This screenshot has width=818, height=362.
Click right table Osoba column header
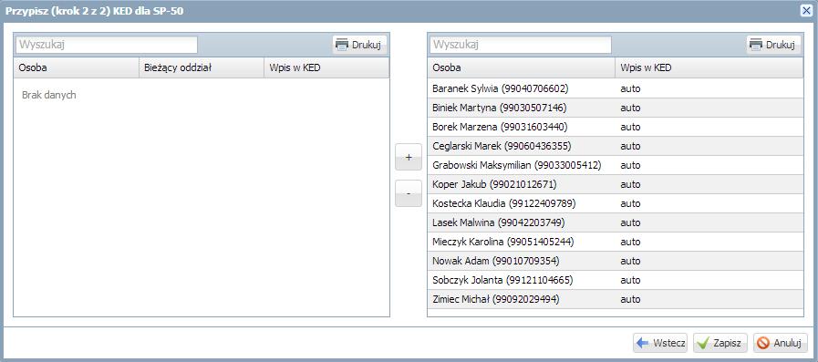click(x=521, y=67)
